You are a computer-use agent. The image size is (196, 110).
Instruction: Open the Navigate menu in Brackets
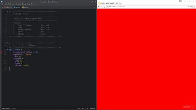point(18,4)
